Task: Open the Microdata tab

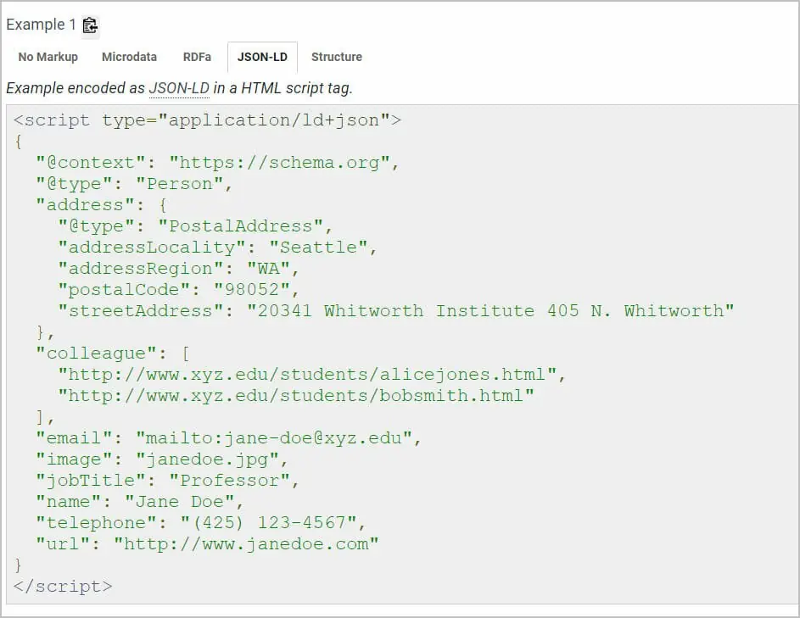Action: tap(129, 57)
